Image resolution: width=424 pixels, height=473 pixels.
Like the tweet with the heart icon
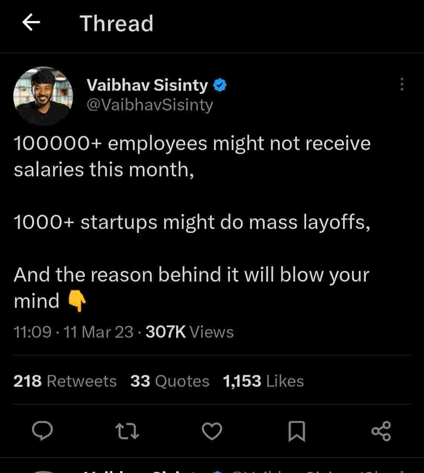(x=212, y=431)
